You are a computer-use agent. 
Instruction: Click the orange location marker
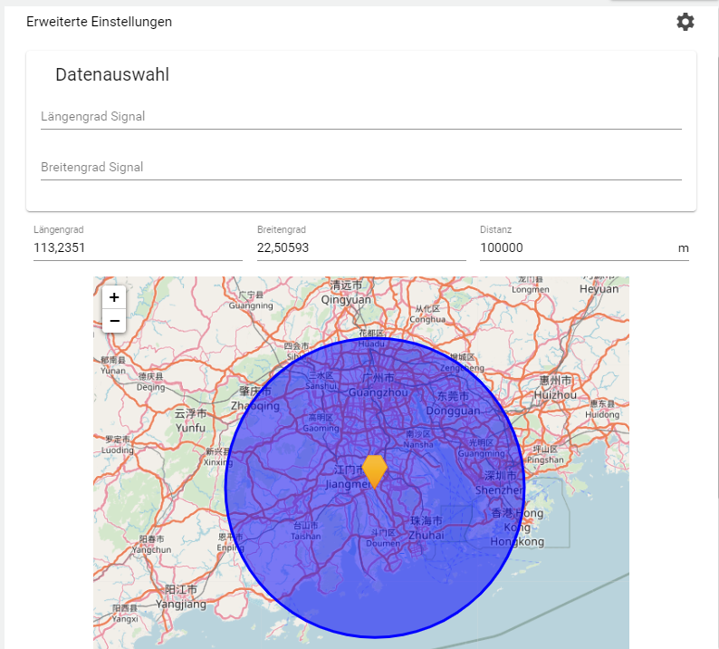pos(374,471)
